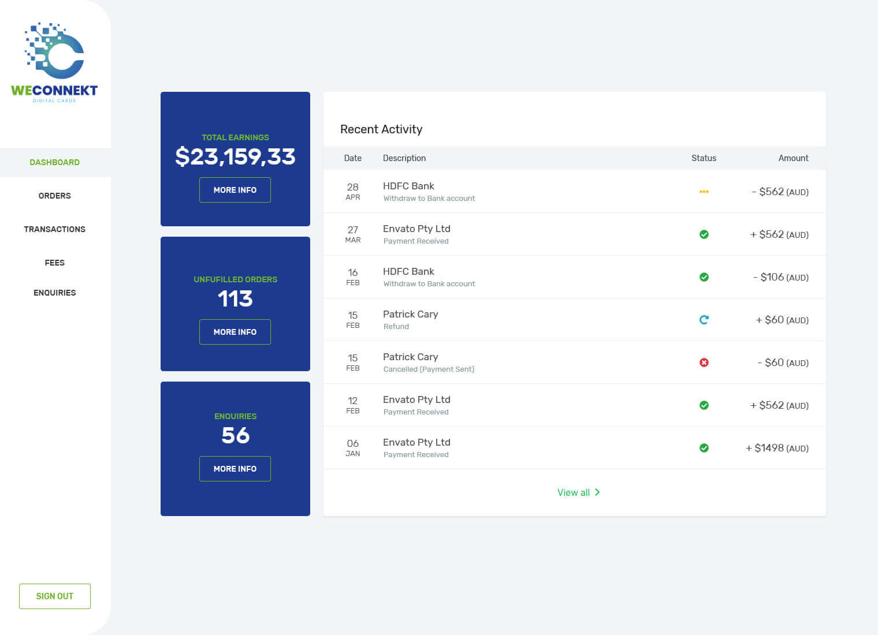Screen dimensions: 878x635
Task: Select the Envato Pty Ltd entry dated 12 Feb
Action: click(x=575, y=405)
